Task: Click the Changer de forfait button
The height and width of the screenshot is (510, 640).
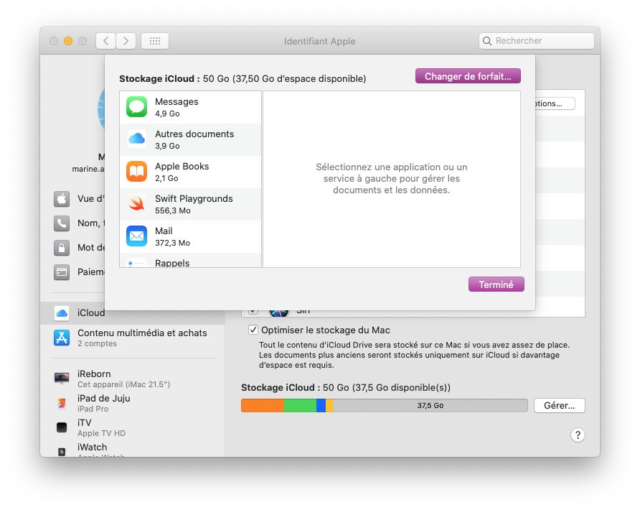Action: pos(467,76)
